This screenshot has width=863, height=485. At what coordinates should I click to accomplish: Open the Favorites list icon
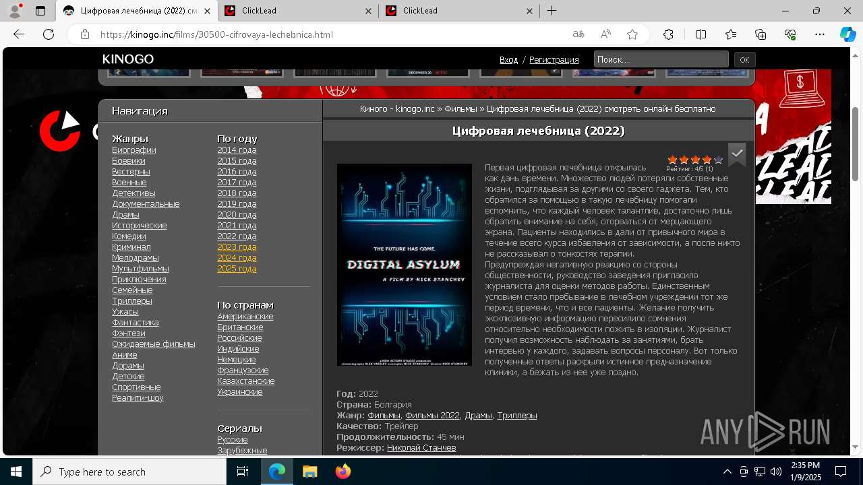pos(731,34)
